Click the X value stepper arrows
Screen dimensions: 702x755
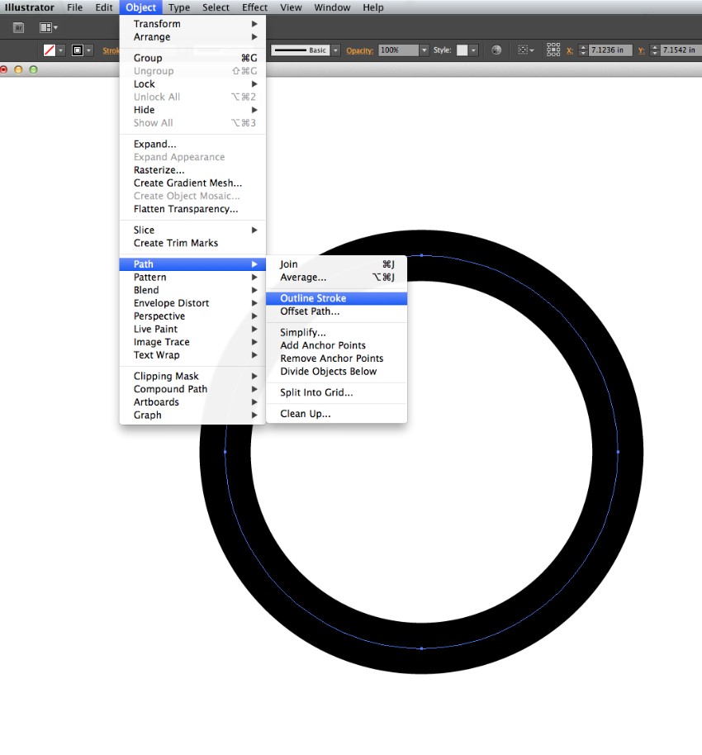[x=583, y=50]
